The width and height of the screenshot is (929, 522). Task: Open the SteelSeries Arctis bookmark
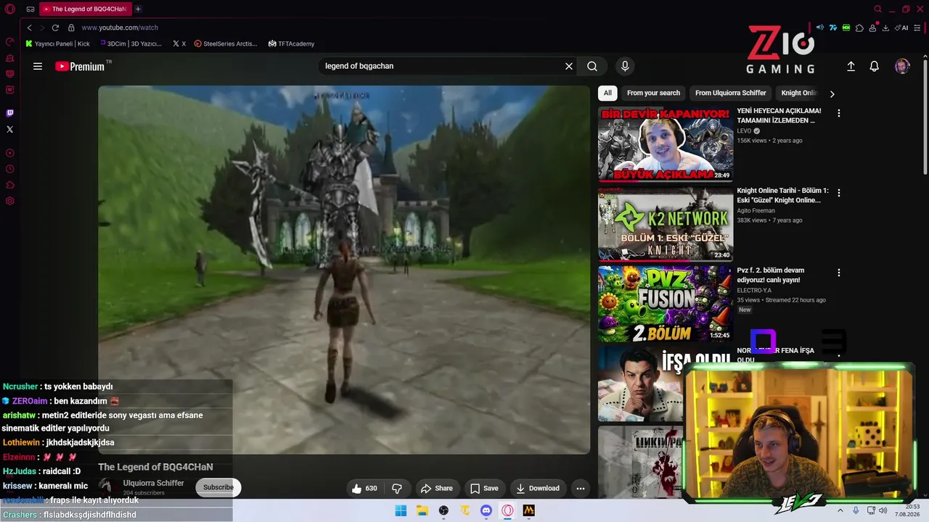(x=226, y=43)
